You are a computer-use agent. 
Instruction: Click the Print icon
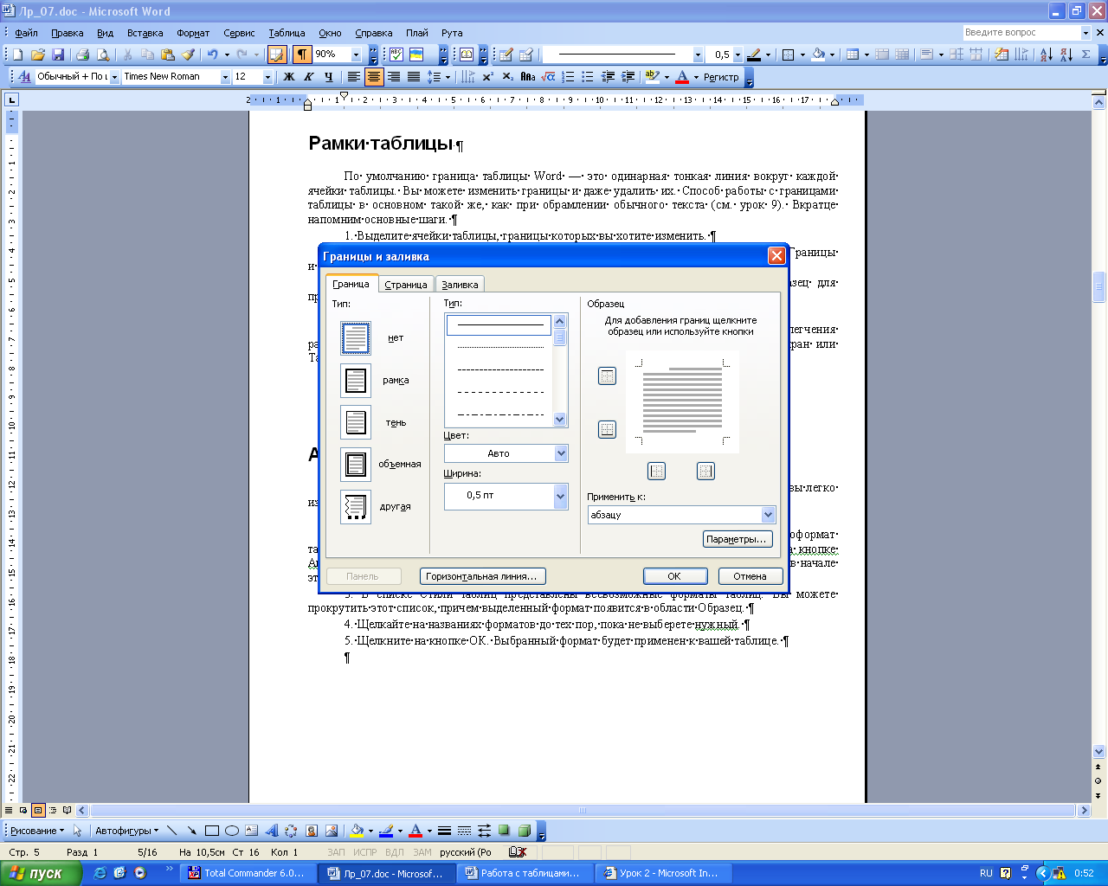point(82,55)
